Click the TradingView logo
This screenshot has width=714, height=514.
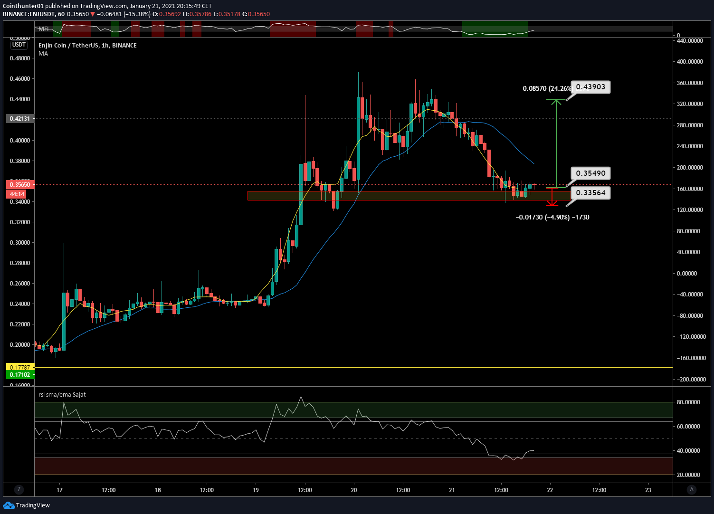pos(27,505)
